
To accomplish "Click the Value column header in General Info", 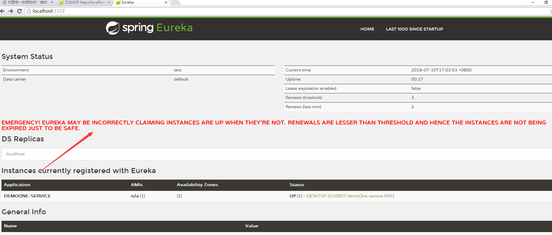I will (x=252, y=226).
